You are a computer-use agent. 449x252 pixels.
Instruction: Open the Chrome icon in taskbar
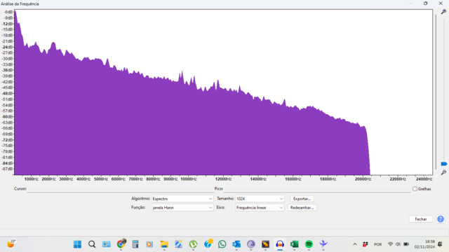point(121,244)
